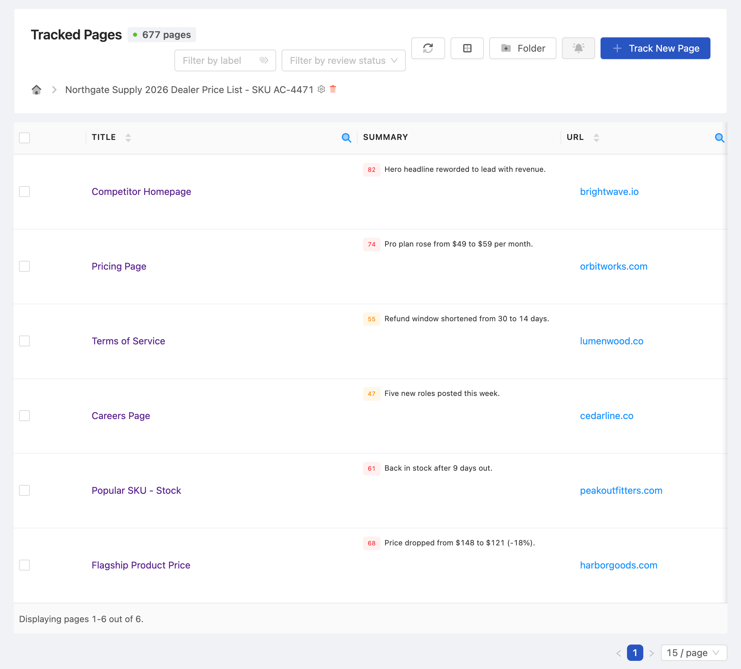Click 'Refund window shortened from 30 to 14 days.'
The image size is (741, 669).
467,319
